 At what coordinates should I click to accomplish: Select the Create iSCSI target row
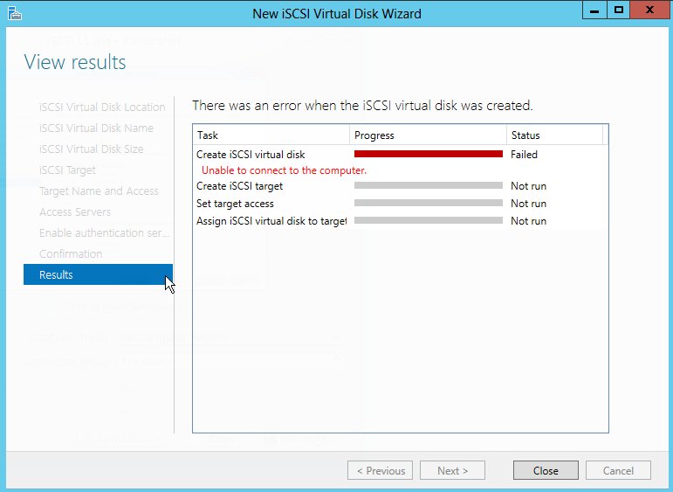pyautogui.click(x=240, y=186)
